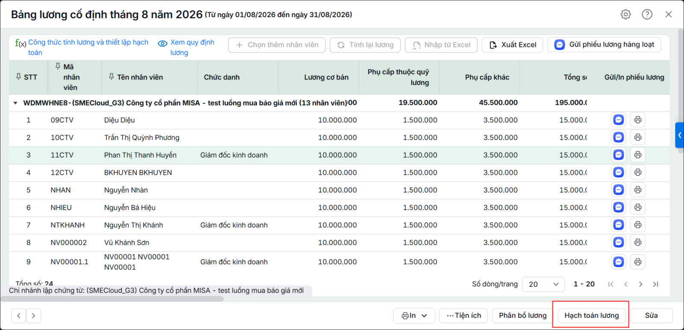Click the Hạch toán lương button

click(592, 315)
